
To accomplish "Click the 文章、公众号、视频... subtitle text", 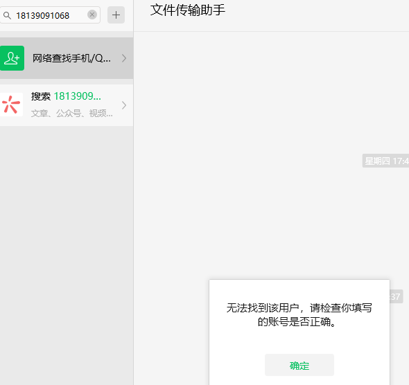I will click(71, 114).
